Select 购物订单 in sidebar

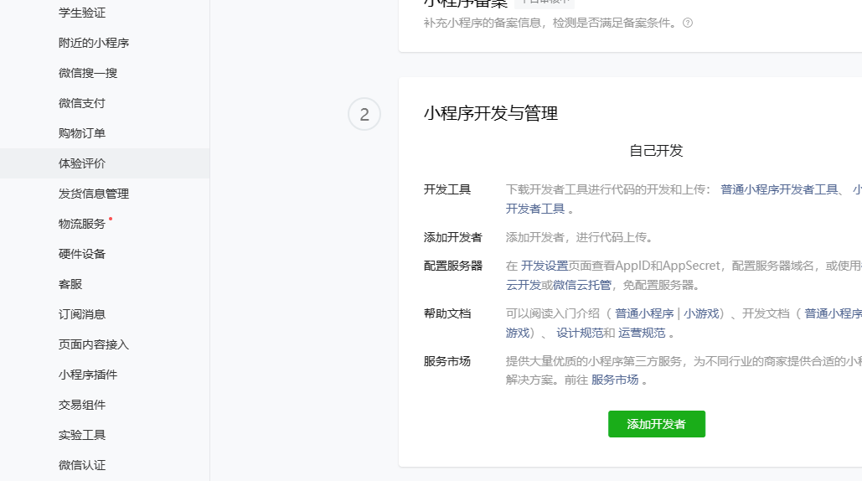pyautogui.click(x=82, y=133)
